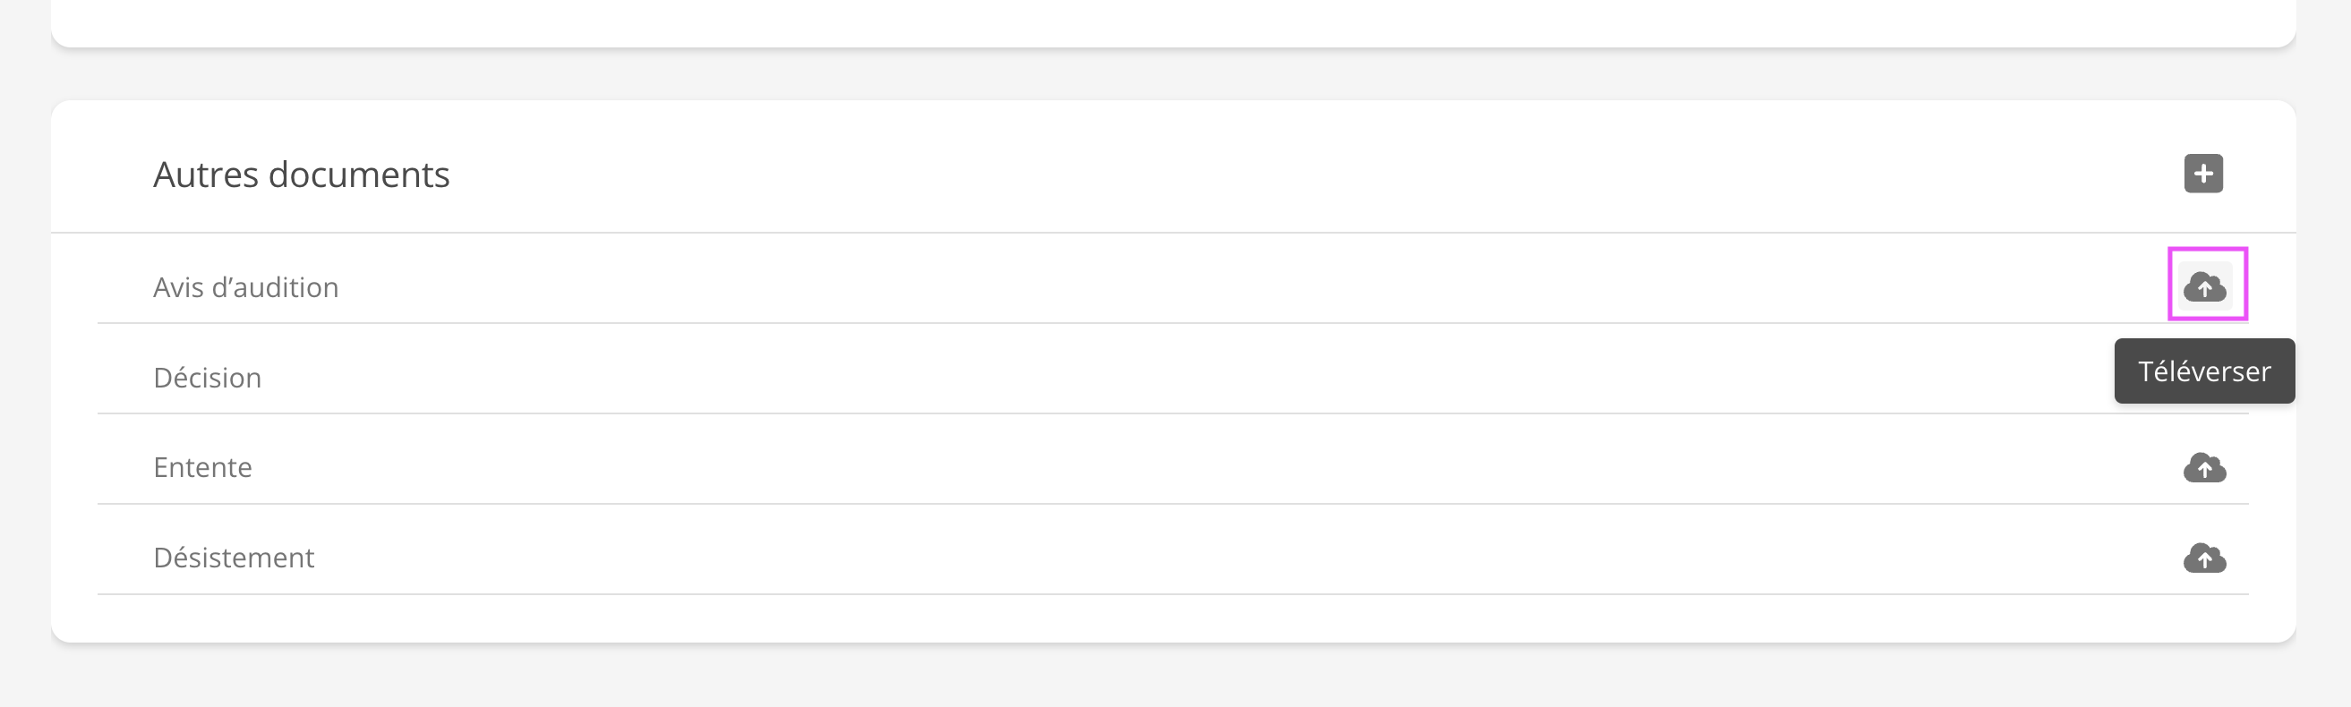Upload a file for Avis d'audition
Screen dimensions: 2351x707
(x=2205, y=286)
